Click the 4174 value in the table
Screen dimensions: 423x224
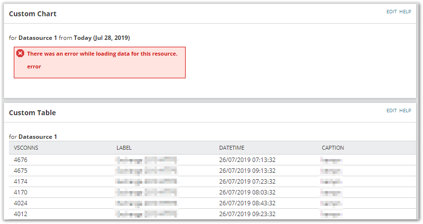(21, 182)
